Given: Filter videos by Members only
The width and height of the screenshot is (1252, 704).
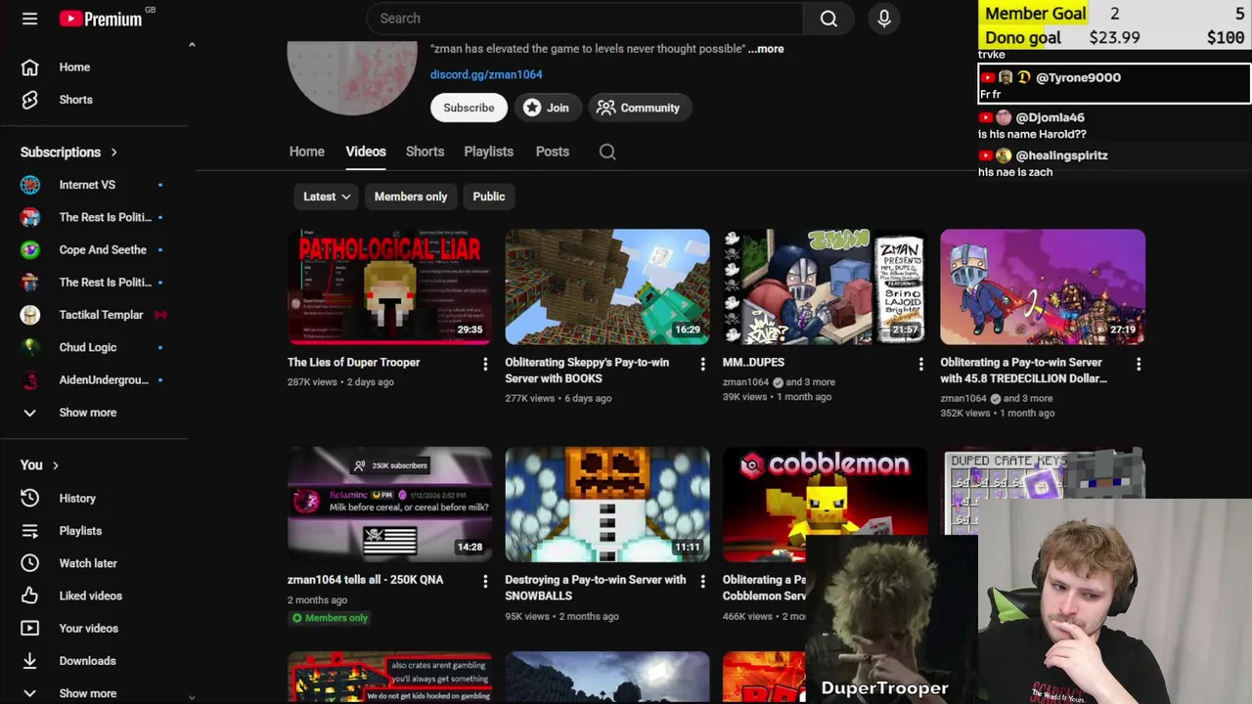Looking at the screenshot, I should pyautogui.click(x=411, y=197).
